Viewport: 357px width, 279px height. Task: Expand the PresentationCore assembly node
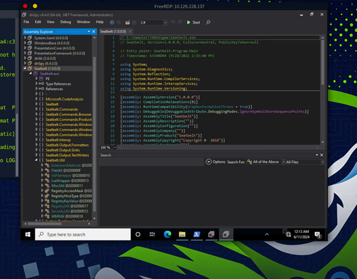point(26,48)
